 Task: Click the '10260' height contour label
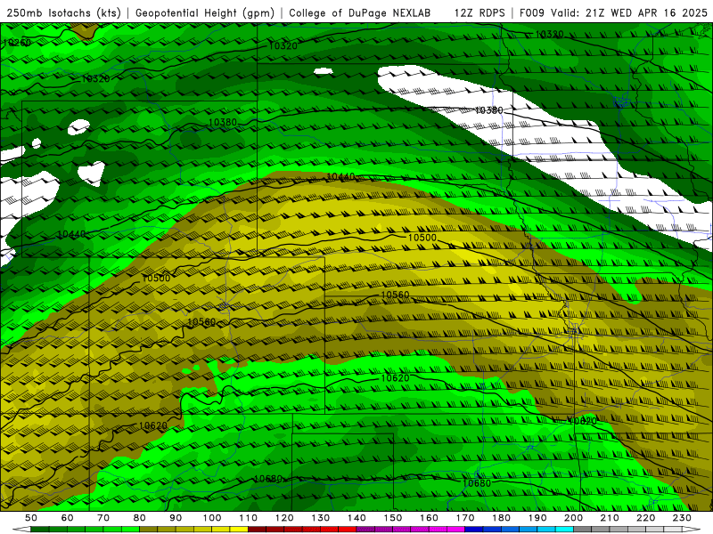click(17, 43)
